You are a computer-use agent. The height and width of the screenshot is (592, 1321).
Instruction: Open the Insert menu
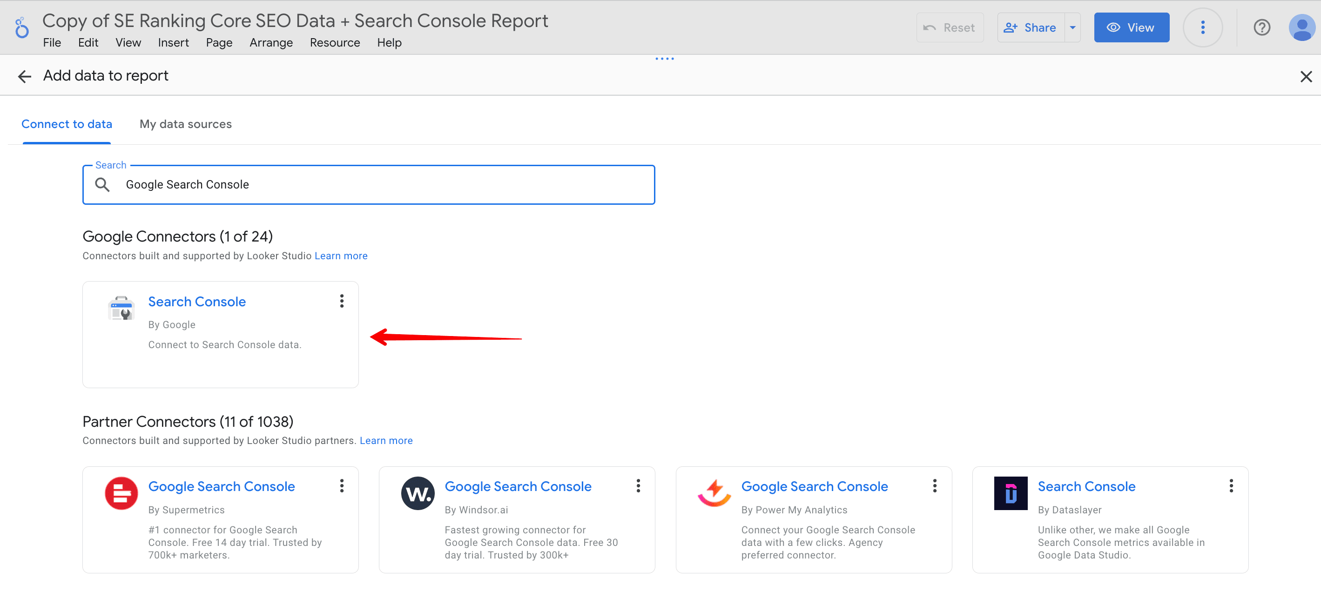(x=173, y=42)
